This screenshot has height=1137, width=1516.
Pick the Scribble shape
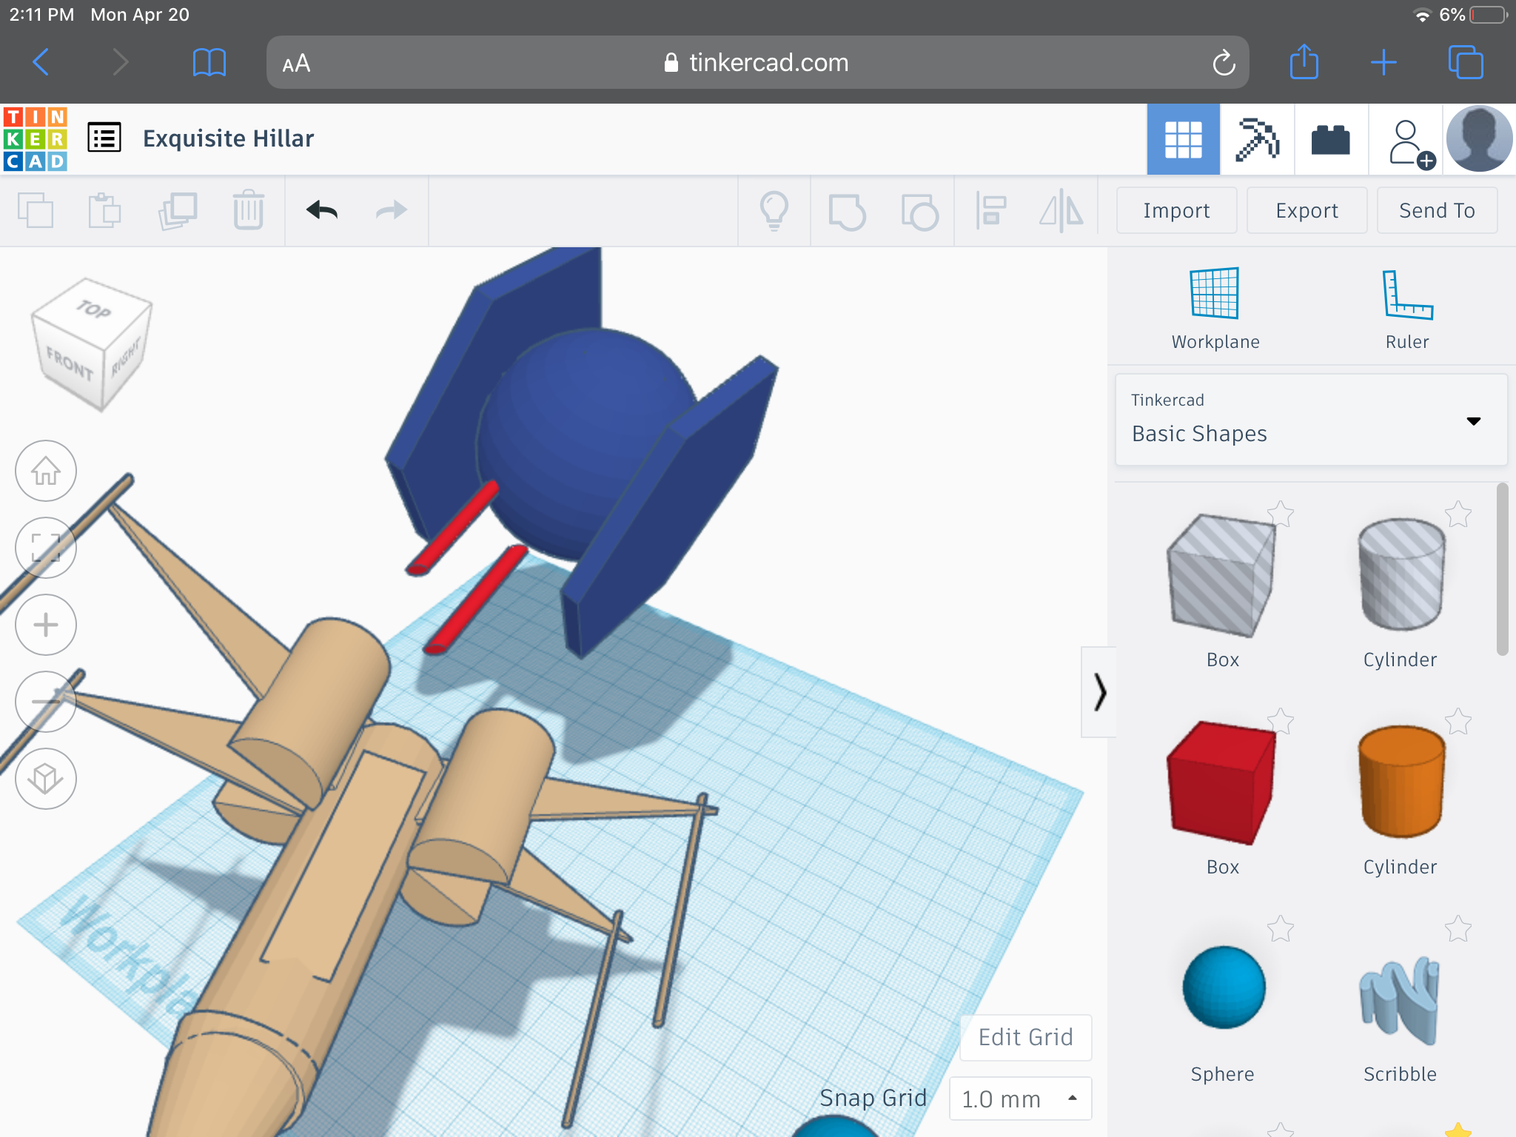(1399, 1001)
